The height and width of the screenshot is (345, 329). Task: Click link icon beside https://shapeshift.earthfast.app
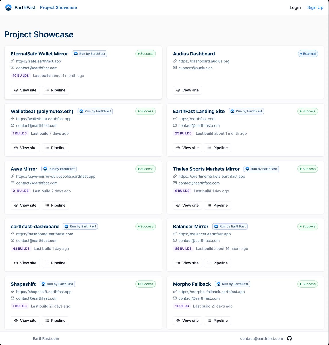(x=13, y=292)
